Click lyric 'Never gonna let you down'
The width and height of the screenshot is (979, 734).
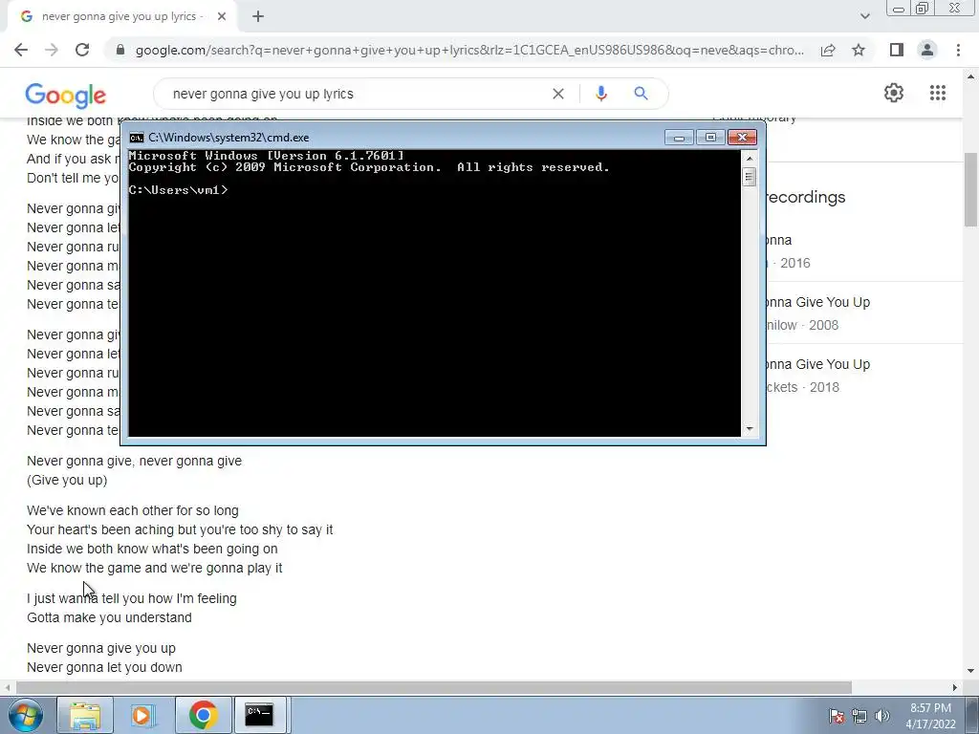(x=104, y=667)
